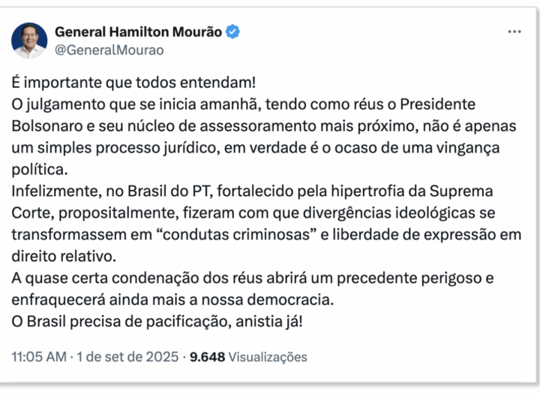Click the Visualizações label
The height and width of the screenshot is (398, 540).
pos(268,357)
